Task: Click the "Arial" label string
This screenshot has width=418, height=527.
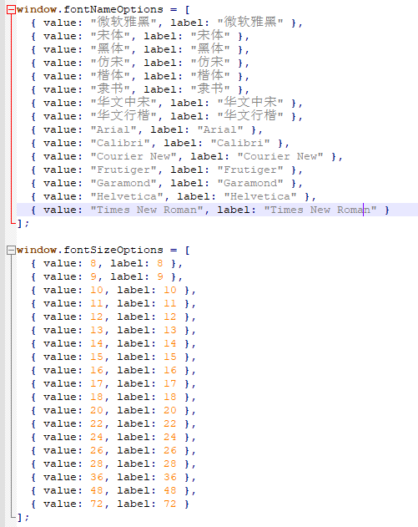Action: (x=220, y=129)
